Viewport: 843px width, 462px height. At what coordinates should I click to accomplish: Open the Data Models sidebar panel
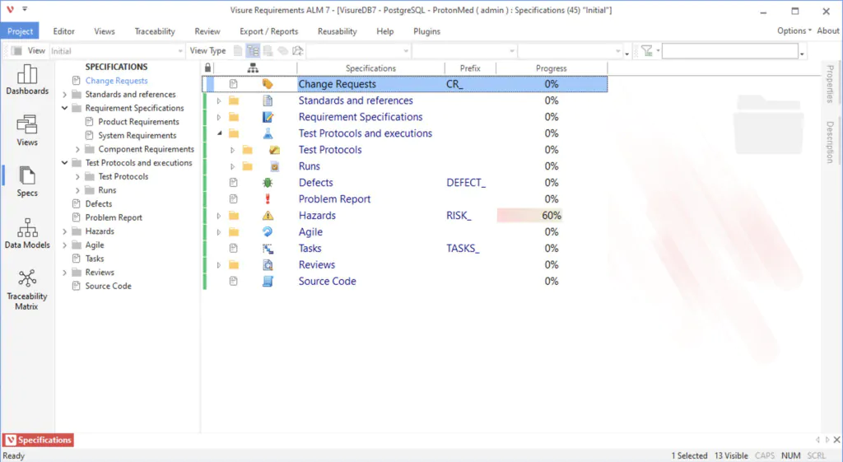(27, 233)
